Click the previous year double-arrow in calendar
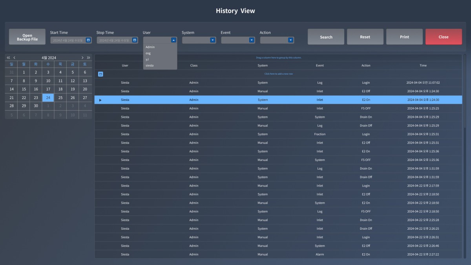 (9, 58)
